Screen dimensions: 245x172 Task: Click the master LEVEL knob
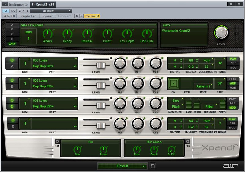tap(221, 32)
